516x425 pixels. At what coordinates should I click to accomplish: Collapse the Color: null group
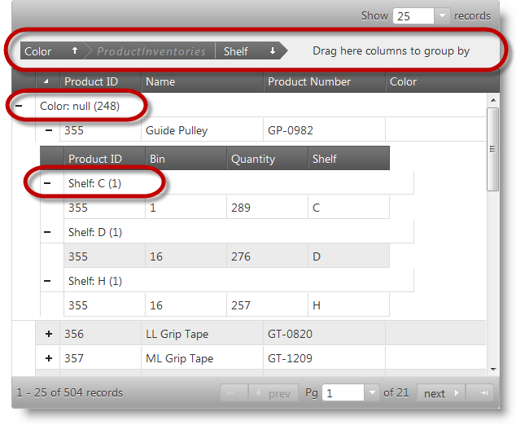(x=19, y=106)
